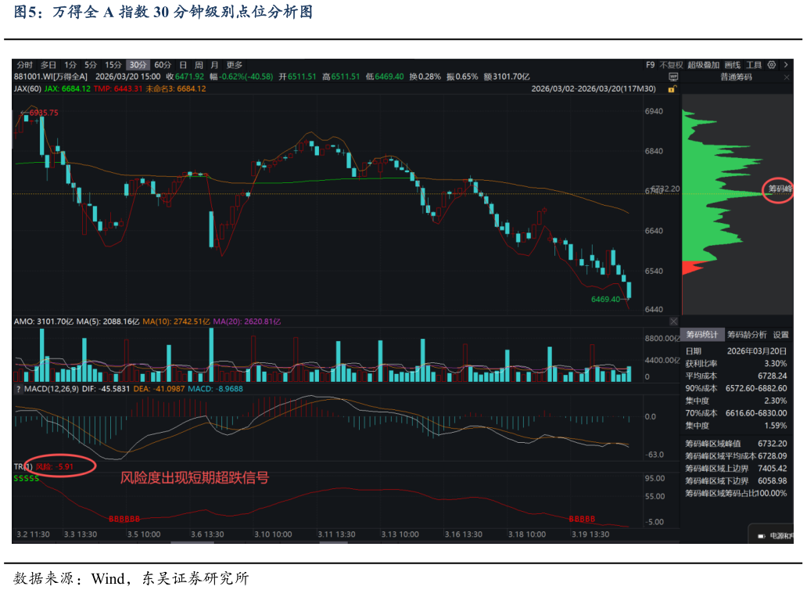Switch to the 筹码龄分析 tab
This screenshot has height=590, width=807.
(747, 334)
